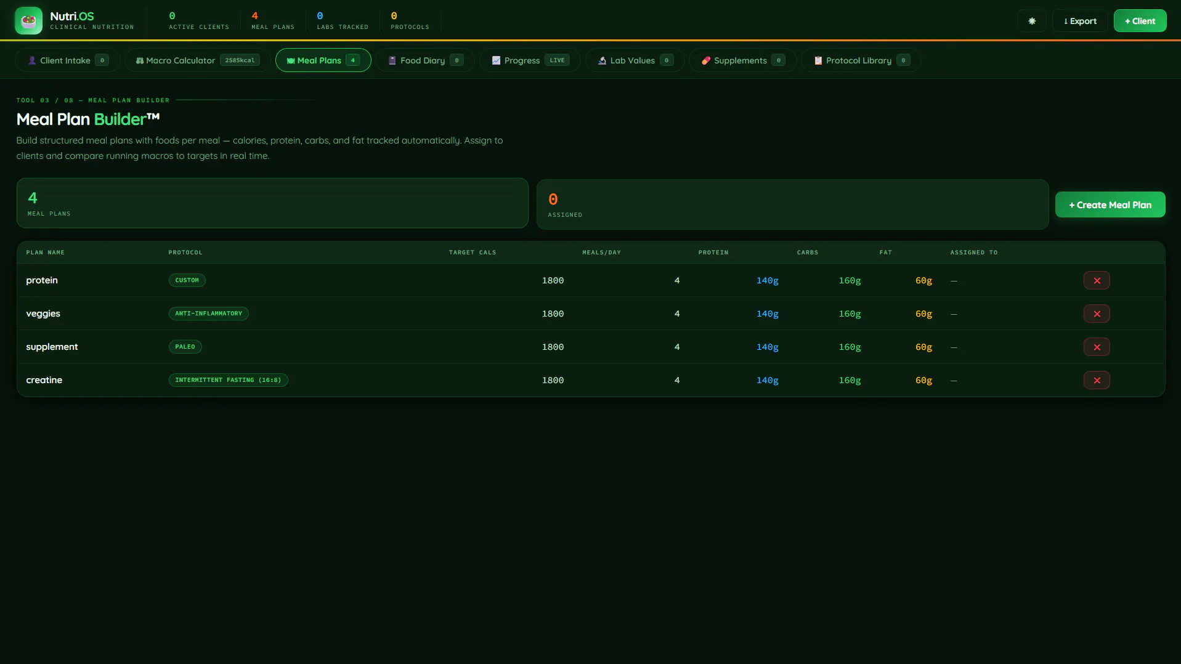This screenshot has height=664, width=1181.
Task: Select the veggies plan name
Action: click(43, 314)
